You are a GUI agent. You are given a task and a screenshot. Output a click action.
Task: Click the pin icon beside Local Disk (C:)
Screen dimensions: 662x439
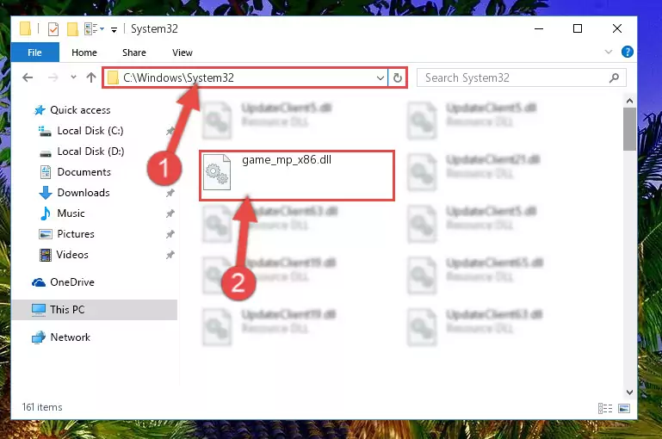coord(170,132)
